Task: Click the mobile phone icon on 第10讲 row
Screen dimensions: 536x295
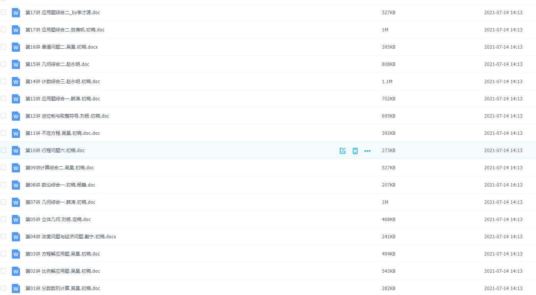Action: [355, 151]
